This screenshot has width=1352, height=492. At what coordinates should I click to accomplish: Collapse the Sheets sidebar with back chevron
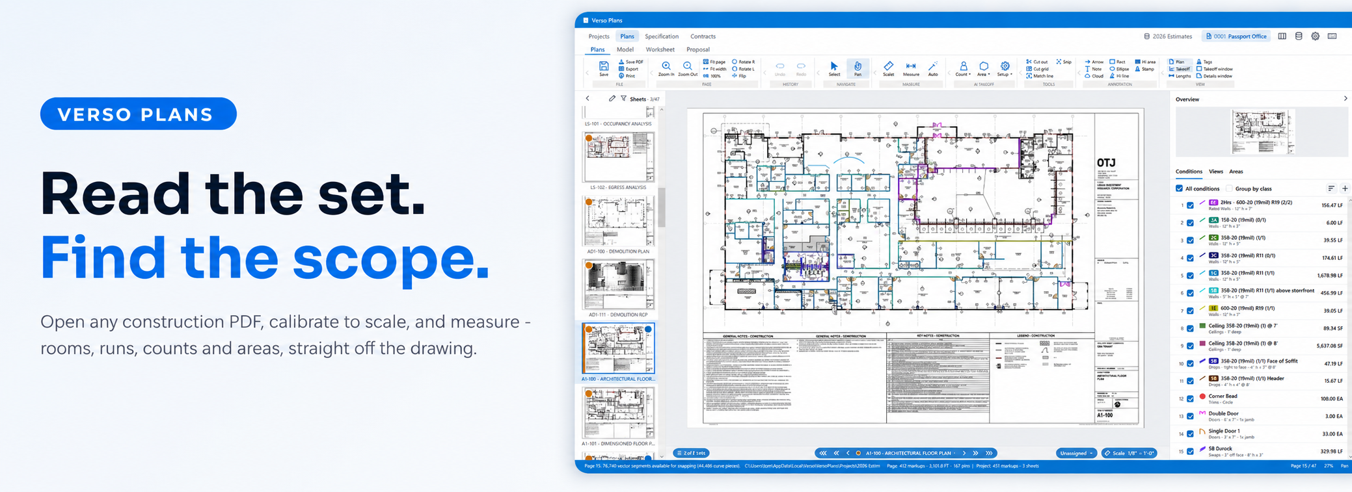588,99
